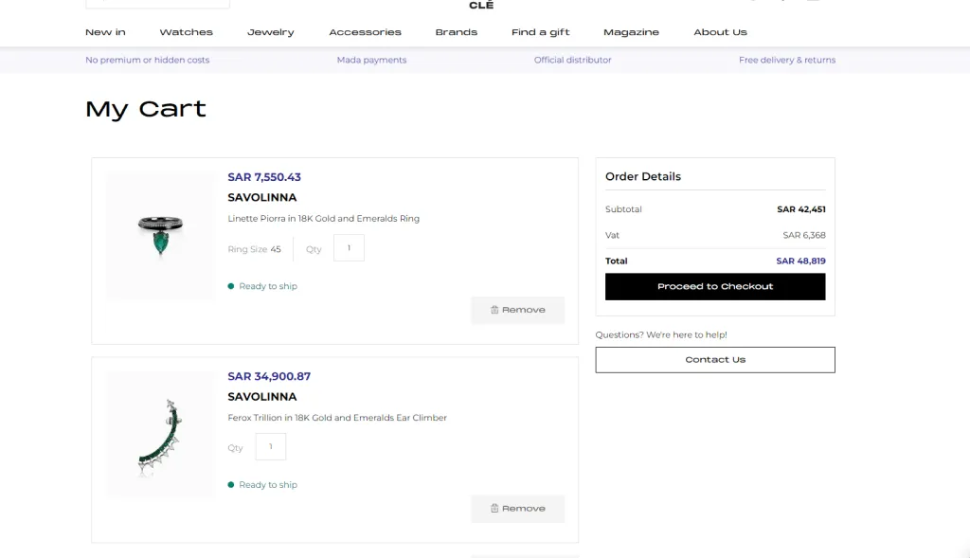The height and width of the screenshot is (558, 970).
Task: Click the Contact Us button
Action: point(715,360)
